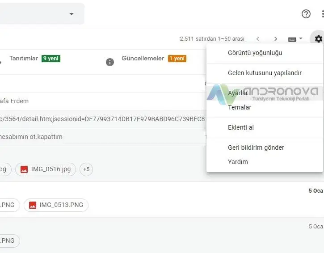Switch to the Tanıtımlar tab
The height and width of the screenshot is (253, 324).
point(24,58)
